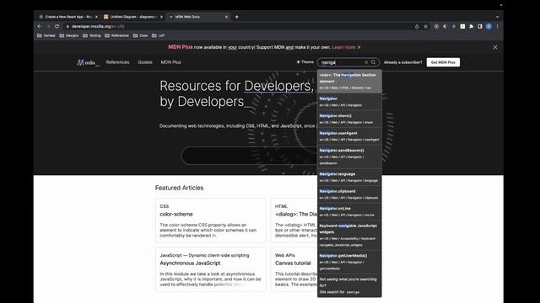Select the Navigator.getUserMedia() result

point(349,262)
